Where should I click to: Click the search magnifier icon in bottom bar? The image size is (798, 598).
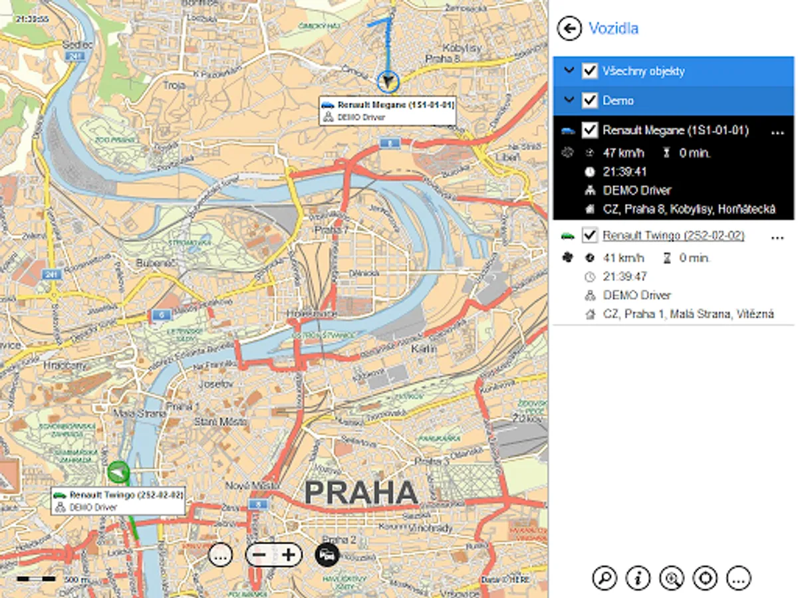[604, 577]
